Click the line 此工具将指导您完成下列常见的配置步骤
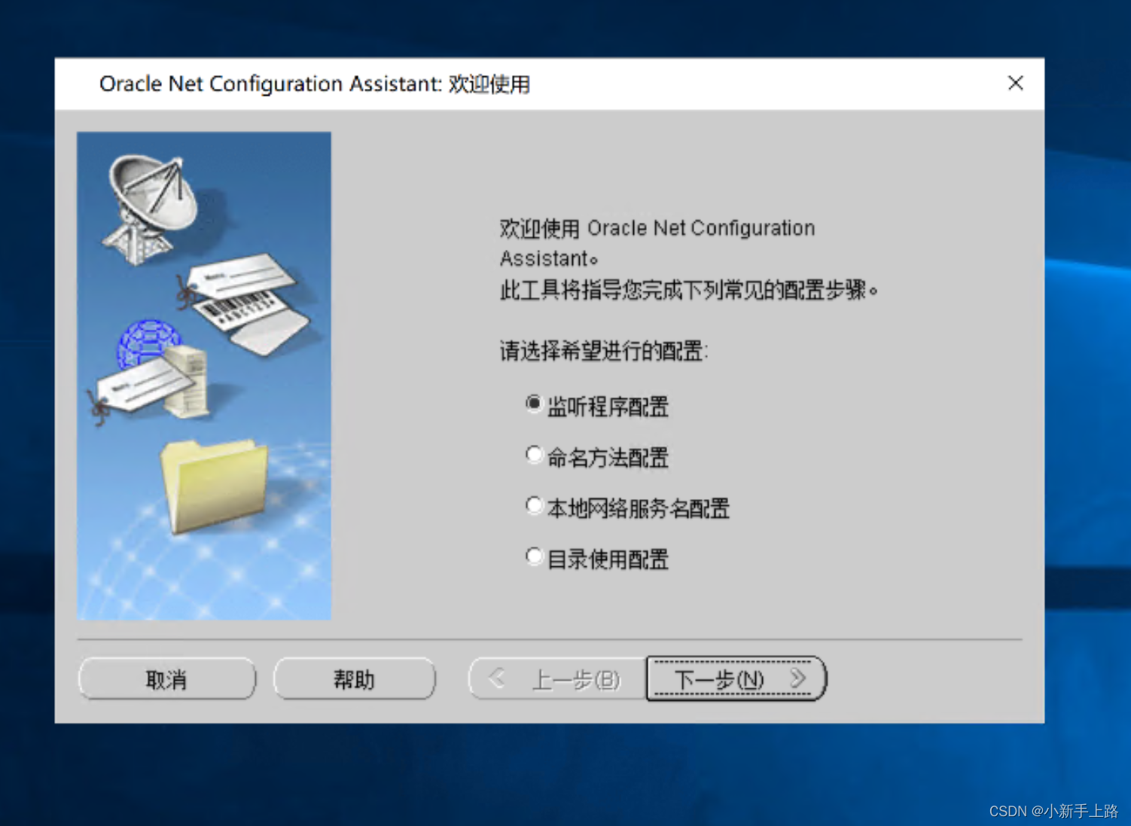The width and height of the screenshot is (1131, 826). pos(688,290)
